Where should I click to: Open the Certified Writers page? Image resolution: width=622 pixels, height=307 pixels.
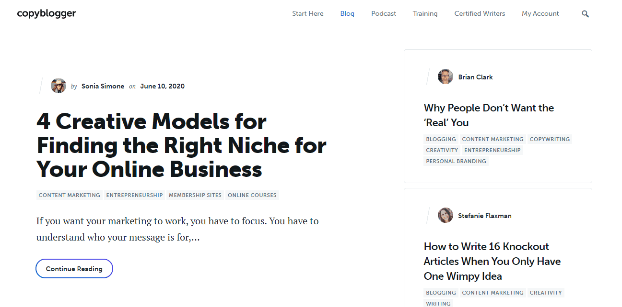pos(480,13)
